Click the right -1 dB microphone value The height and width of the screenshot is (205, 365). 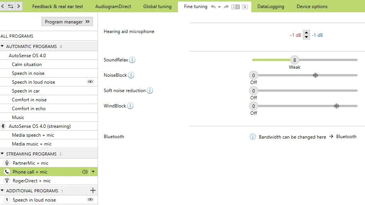tap(317, 35)
